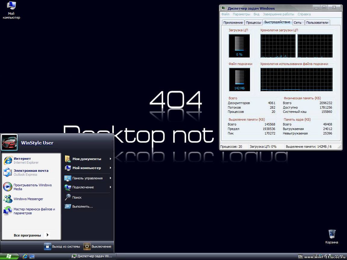Click the threads (Потоков) value 282
The height and width of the screenshot is (260, 347).
pyautogui.click(x=272, y=107)
